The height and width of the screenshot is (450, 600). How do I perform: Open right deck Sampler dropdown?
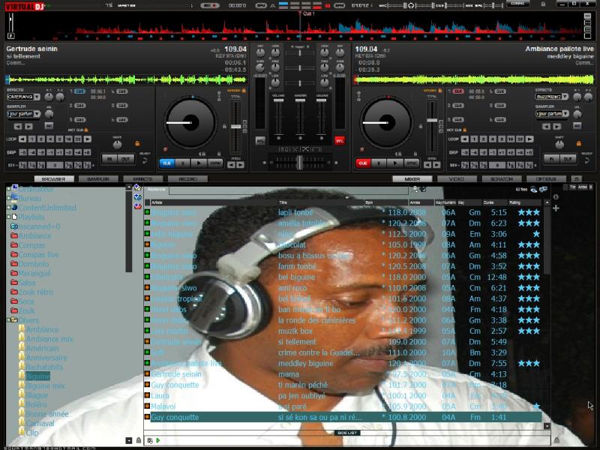coord(550,114)
